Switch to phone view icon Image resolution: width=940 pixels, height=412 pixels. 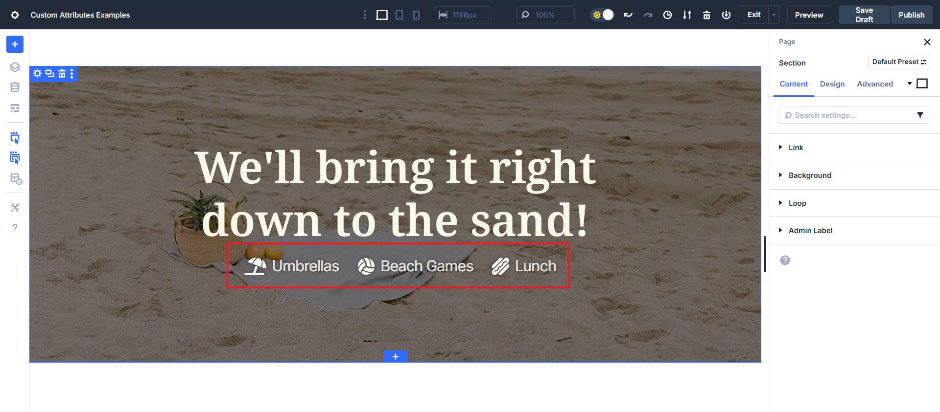click(x=416, y=15)
